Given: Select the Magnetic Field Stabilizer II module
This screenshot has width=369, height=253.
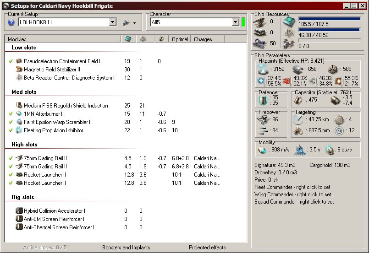Looking at the screenshot, I should [52, 69].
